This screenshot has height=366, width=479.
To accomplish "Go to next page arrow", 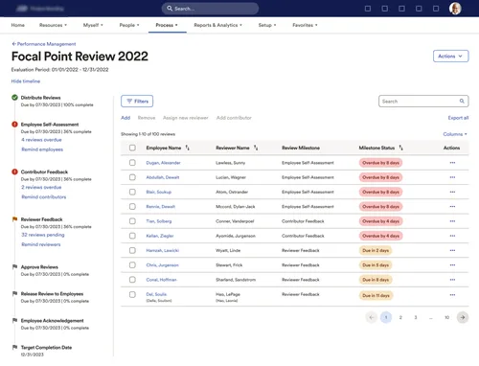I will click(463, 317).
